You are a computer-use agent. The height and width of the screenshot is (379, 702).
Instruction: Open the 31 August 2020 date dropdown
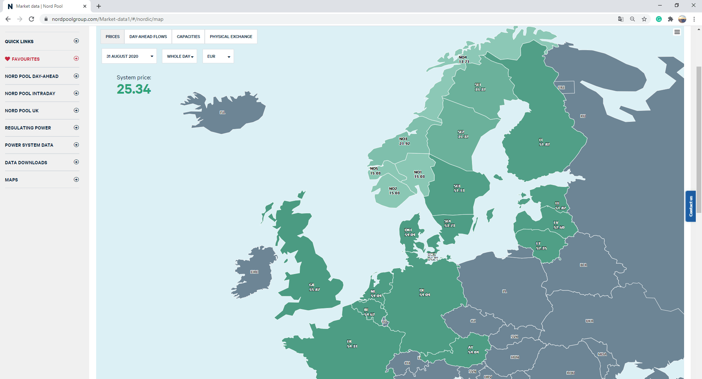pyautogui.click(x=129, y=56)
